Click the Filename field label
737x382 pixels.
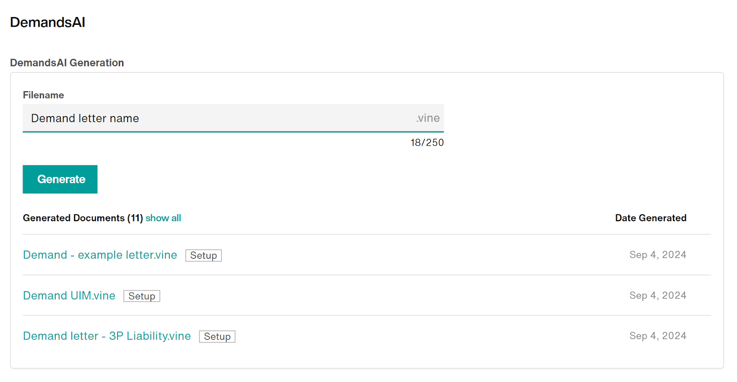coord(43,95)
